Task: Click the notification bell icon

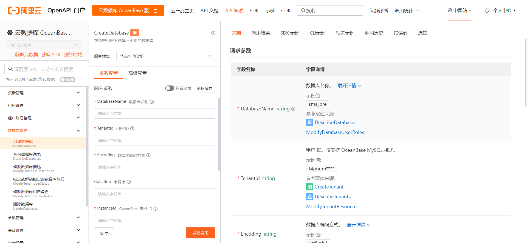Action: point(487,10)
